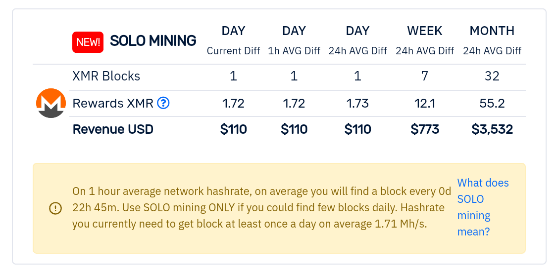Click the SOLO MINING heading
The image size is (557, 270).
pos(153,41)
